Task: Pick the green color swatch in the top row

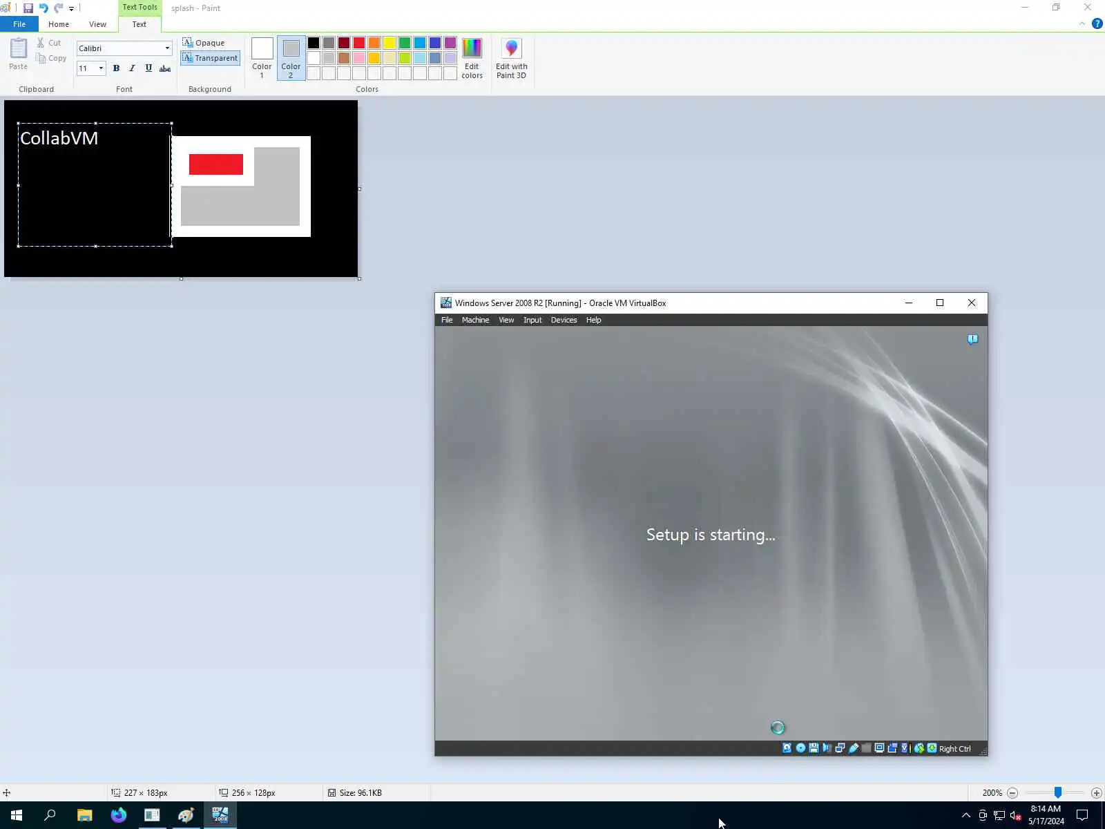Action: [405, 43]
